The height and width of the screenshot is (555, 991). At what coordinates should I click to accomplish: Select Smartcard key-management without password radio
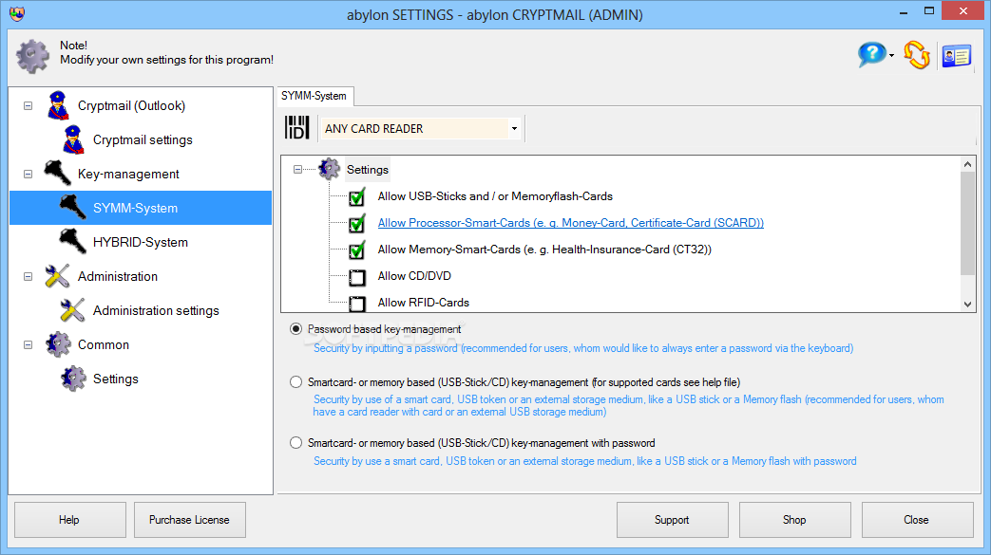(x=295, y=382)
